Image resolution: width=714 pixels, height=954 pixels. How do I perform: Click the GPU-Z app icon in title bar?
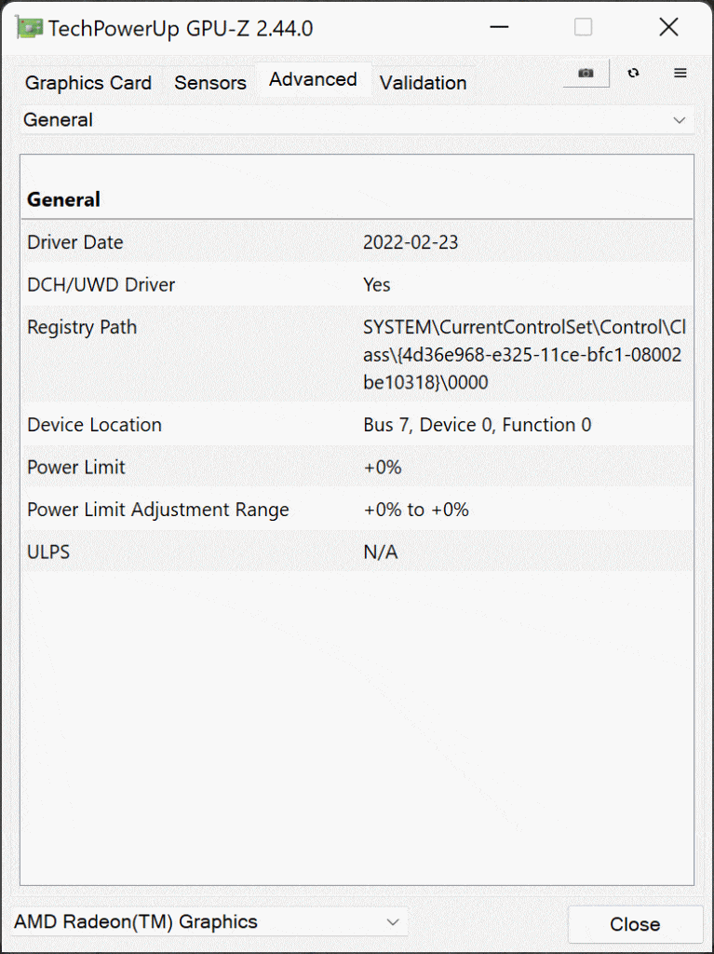(x=28, y=28)
